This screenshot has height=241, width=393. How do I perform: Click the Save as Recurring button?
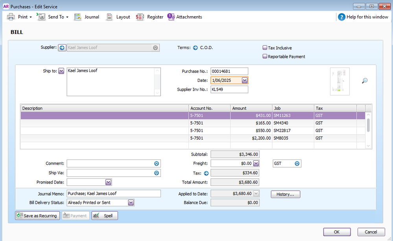click(x=37, y=216)
